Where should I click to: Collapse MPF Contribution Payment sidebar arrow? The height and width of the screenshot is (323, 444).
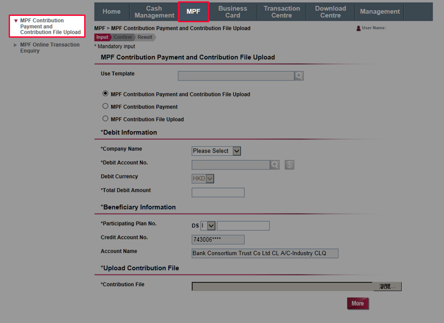click(16, 20)
